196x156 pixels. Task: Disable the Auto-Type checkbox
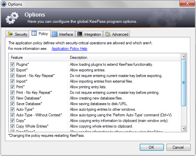point(12,109)
